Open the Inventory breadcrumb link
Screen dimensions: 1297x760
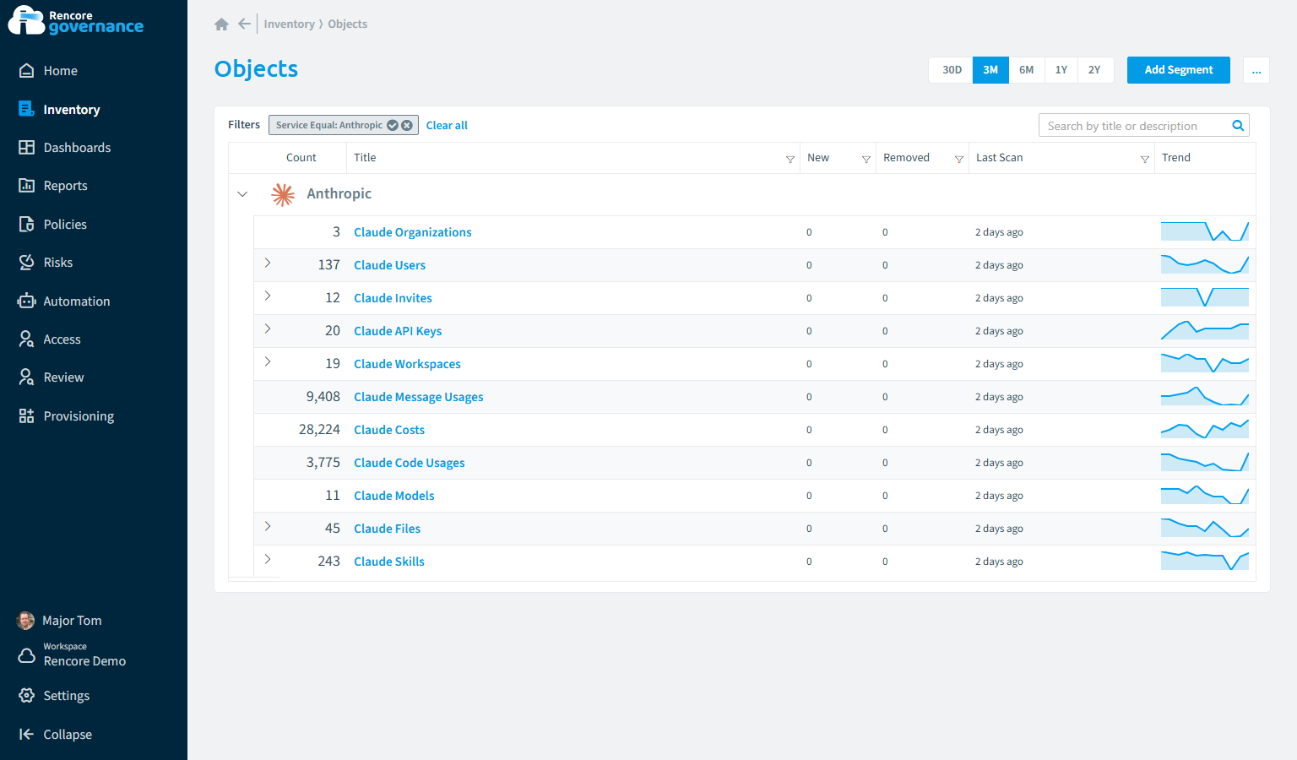(x=289, y=24)
